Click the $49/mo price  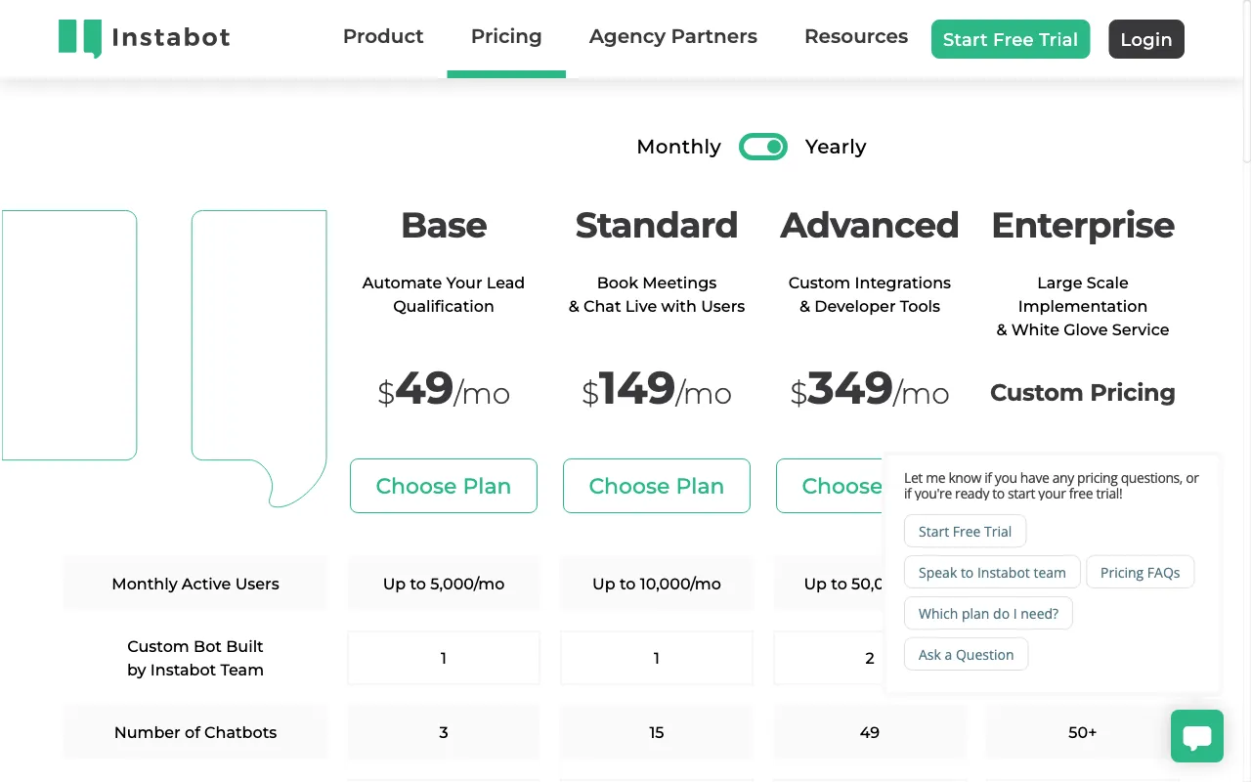444,390
